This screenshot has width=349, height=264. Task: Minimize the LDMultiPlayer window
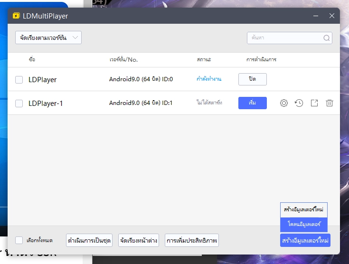[316, 16]
